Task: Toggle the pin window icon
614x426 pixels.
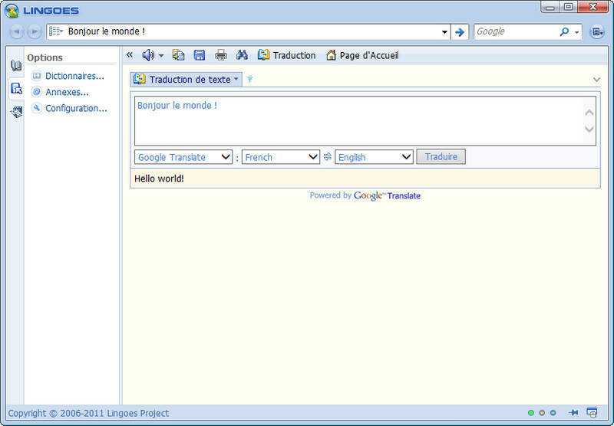Action: click(x=573, y=412)
